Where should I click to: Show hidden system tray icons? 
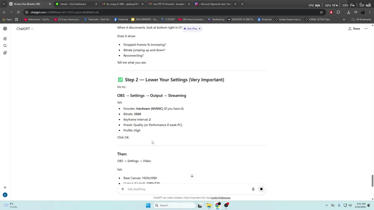[x=326, y=205]
